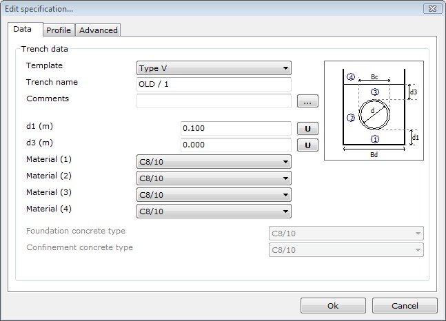Select the Data tab

click(22, 30)
